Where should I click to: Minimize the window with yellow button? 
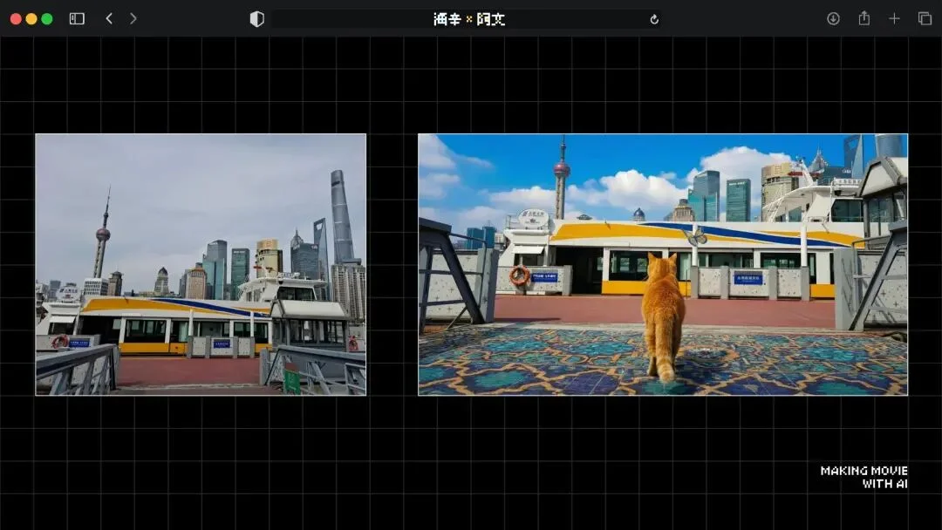31,18
